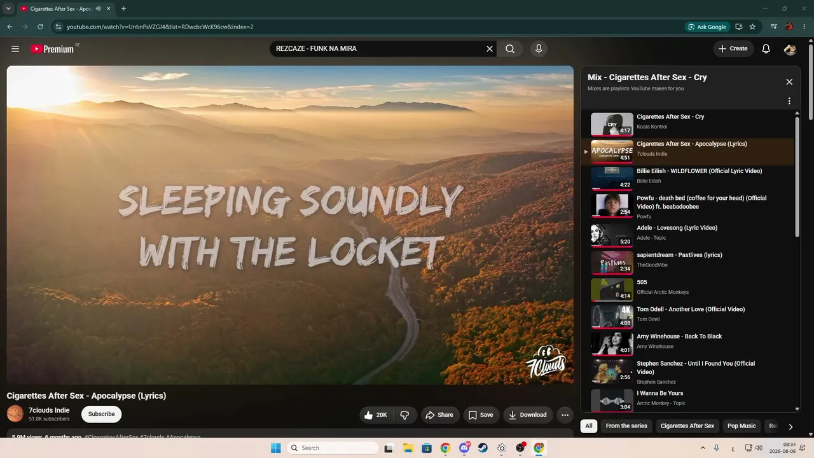This screenshot has height=458, width=814.
Task: Subscribe to 7clouds Indie
Action: (x=102, y=414)
